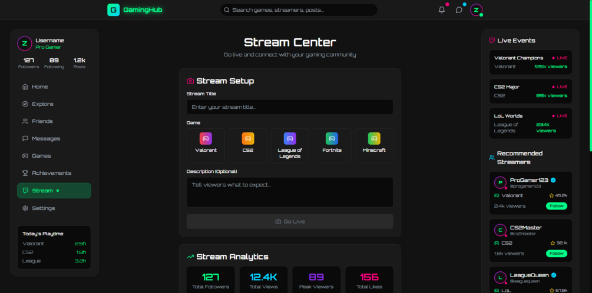Go to Home in sidebar
The image size is (592, 293).
tap(54, 86)
